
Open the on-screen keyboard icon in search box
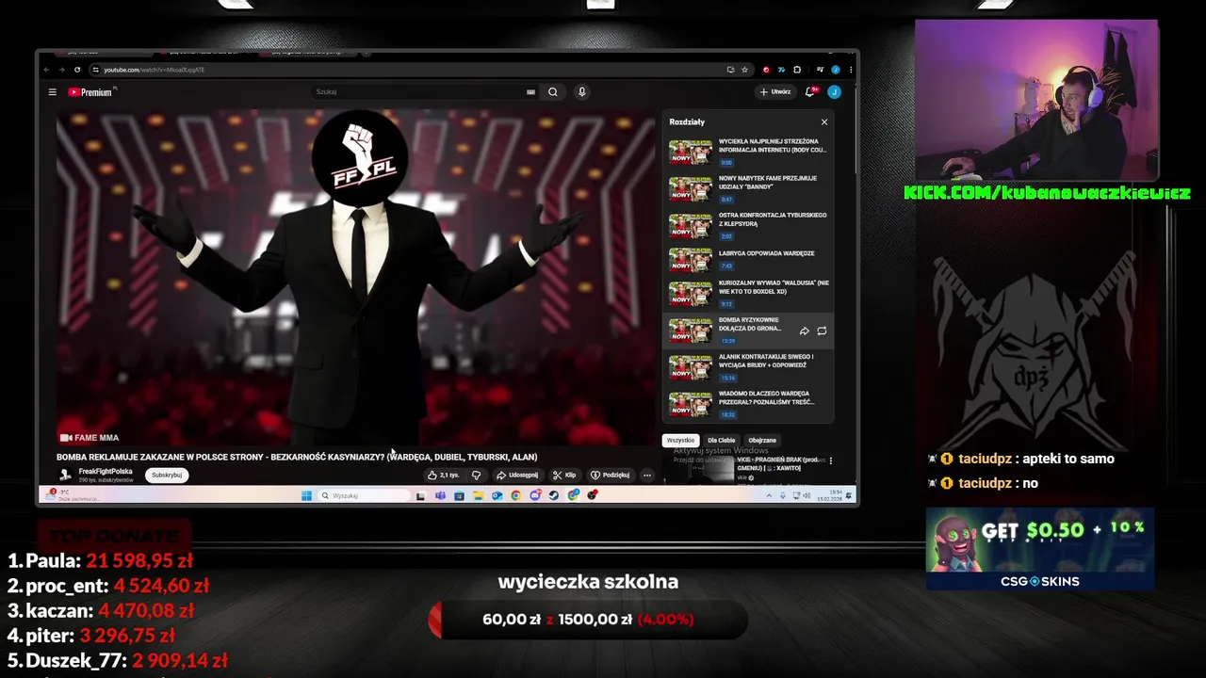[x=530, y=92]
